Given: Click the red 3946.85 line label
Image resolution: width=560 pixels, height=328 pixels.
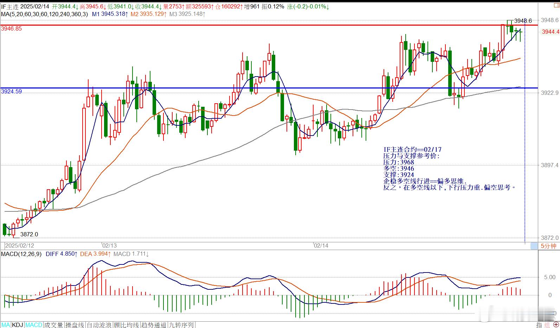Looking at the screenshot, I should tap(11, 29).
